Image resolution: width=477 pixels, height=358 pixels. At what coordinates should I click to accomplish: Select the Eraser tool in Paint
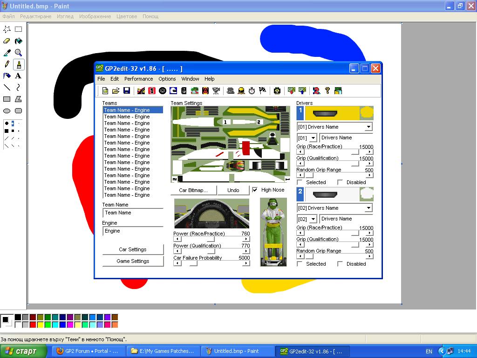tap(7, 41)
